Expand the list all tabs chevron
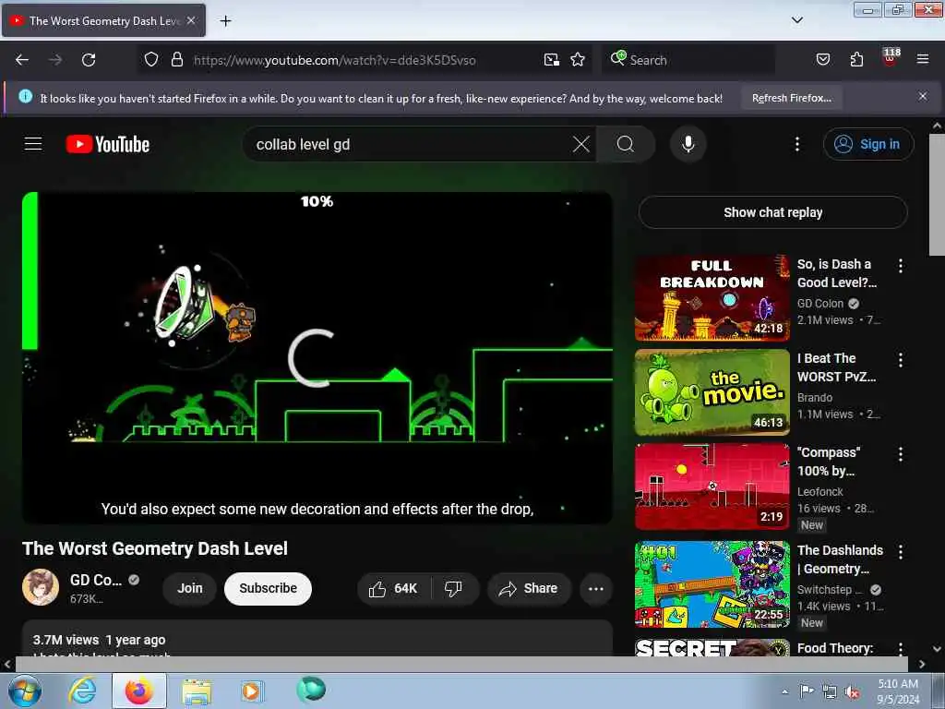This screenshot has height=709, width=945. [796, 20]
